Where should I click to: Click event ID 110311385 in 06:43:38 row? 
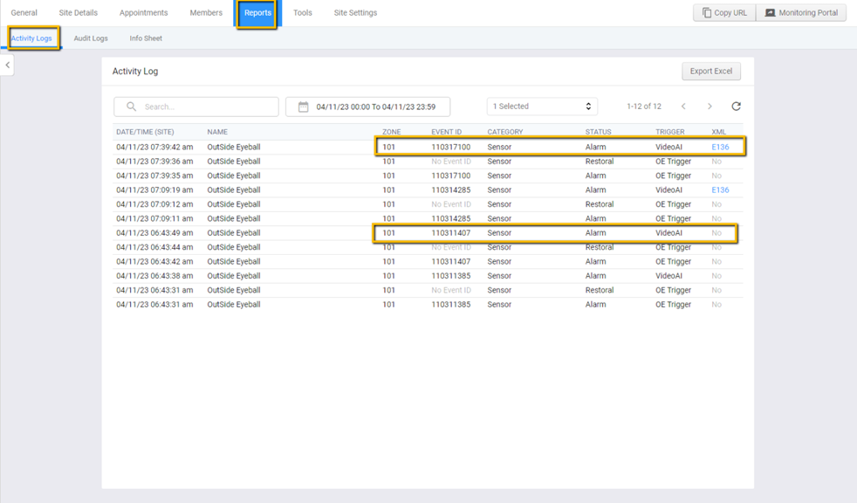[x=451, y=276]
